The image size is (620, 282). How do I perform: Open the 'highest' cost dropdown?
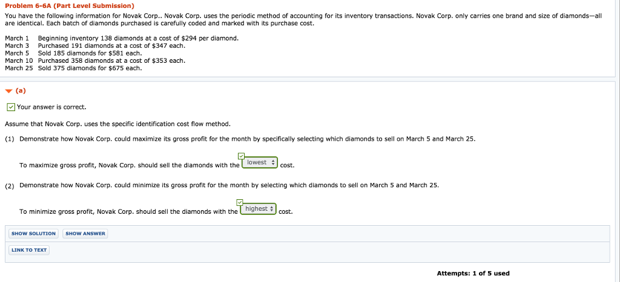pyautogui.click(x=258, y=209)
